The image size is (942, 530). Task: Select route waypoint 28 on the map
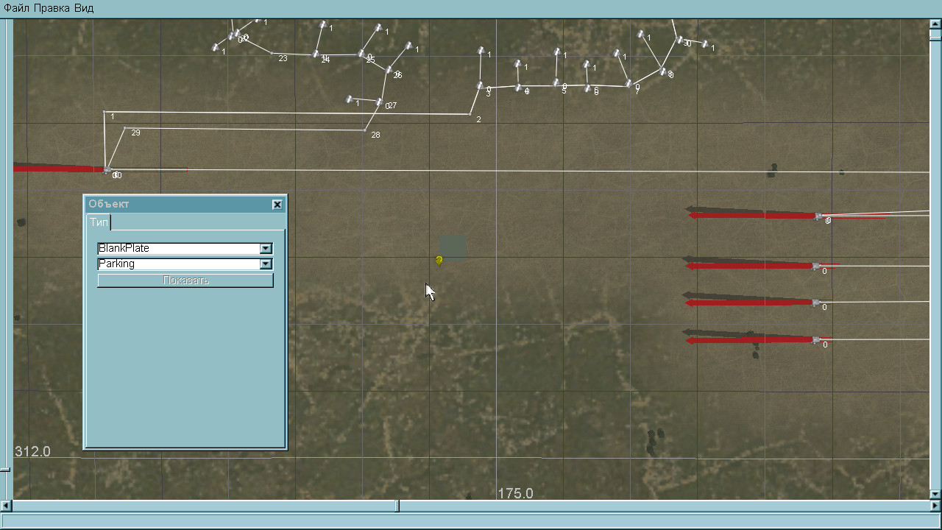[x=365, y=131]
